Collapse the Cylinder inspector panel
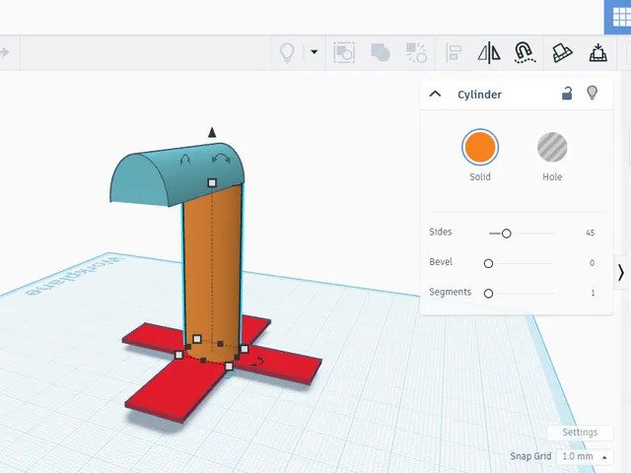The image size is (631, 473). (x=435, y=95)
